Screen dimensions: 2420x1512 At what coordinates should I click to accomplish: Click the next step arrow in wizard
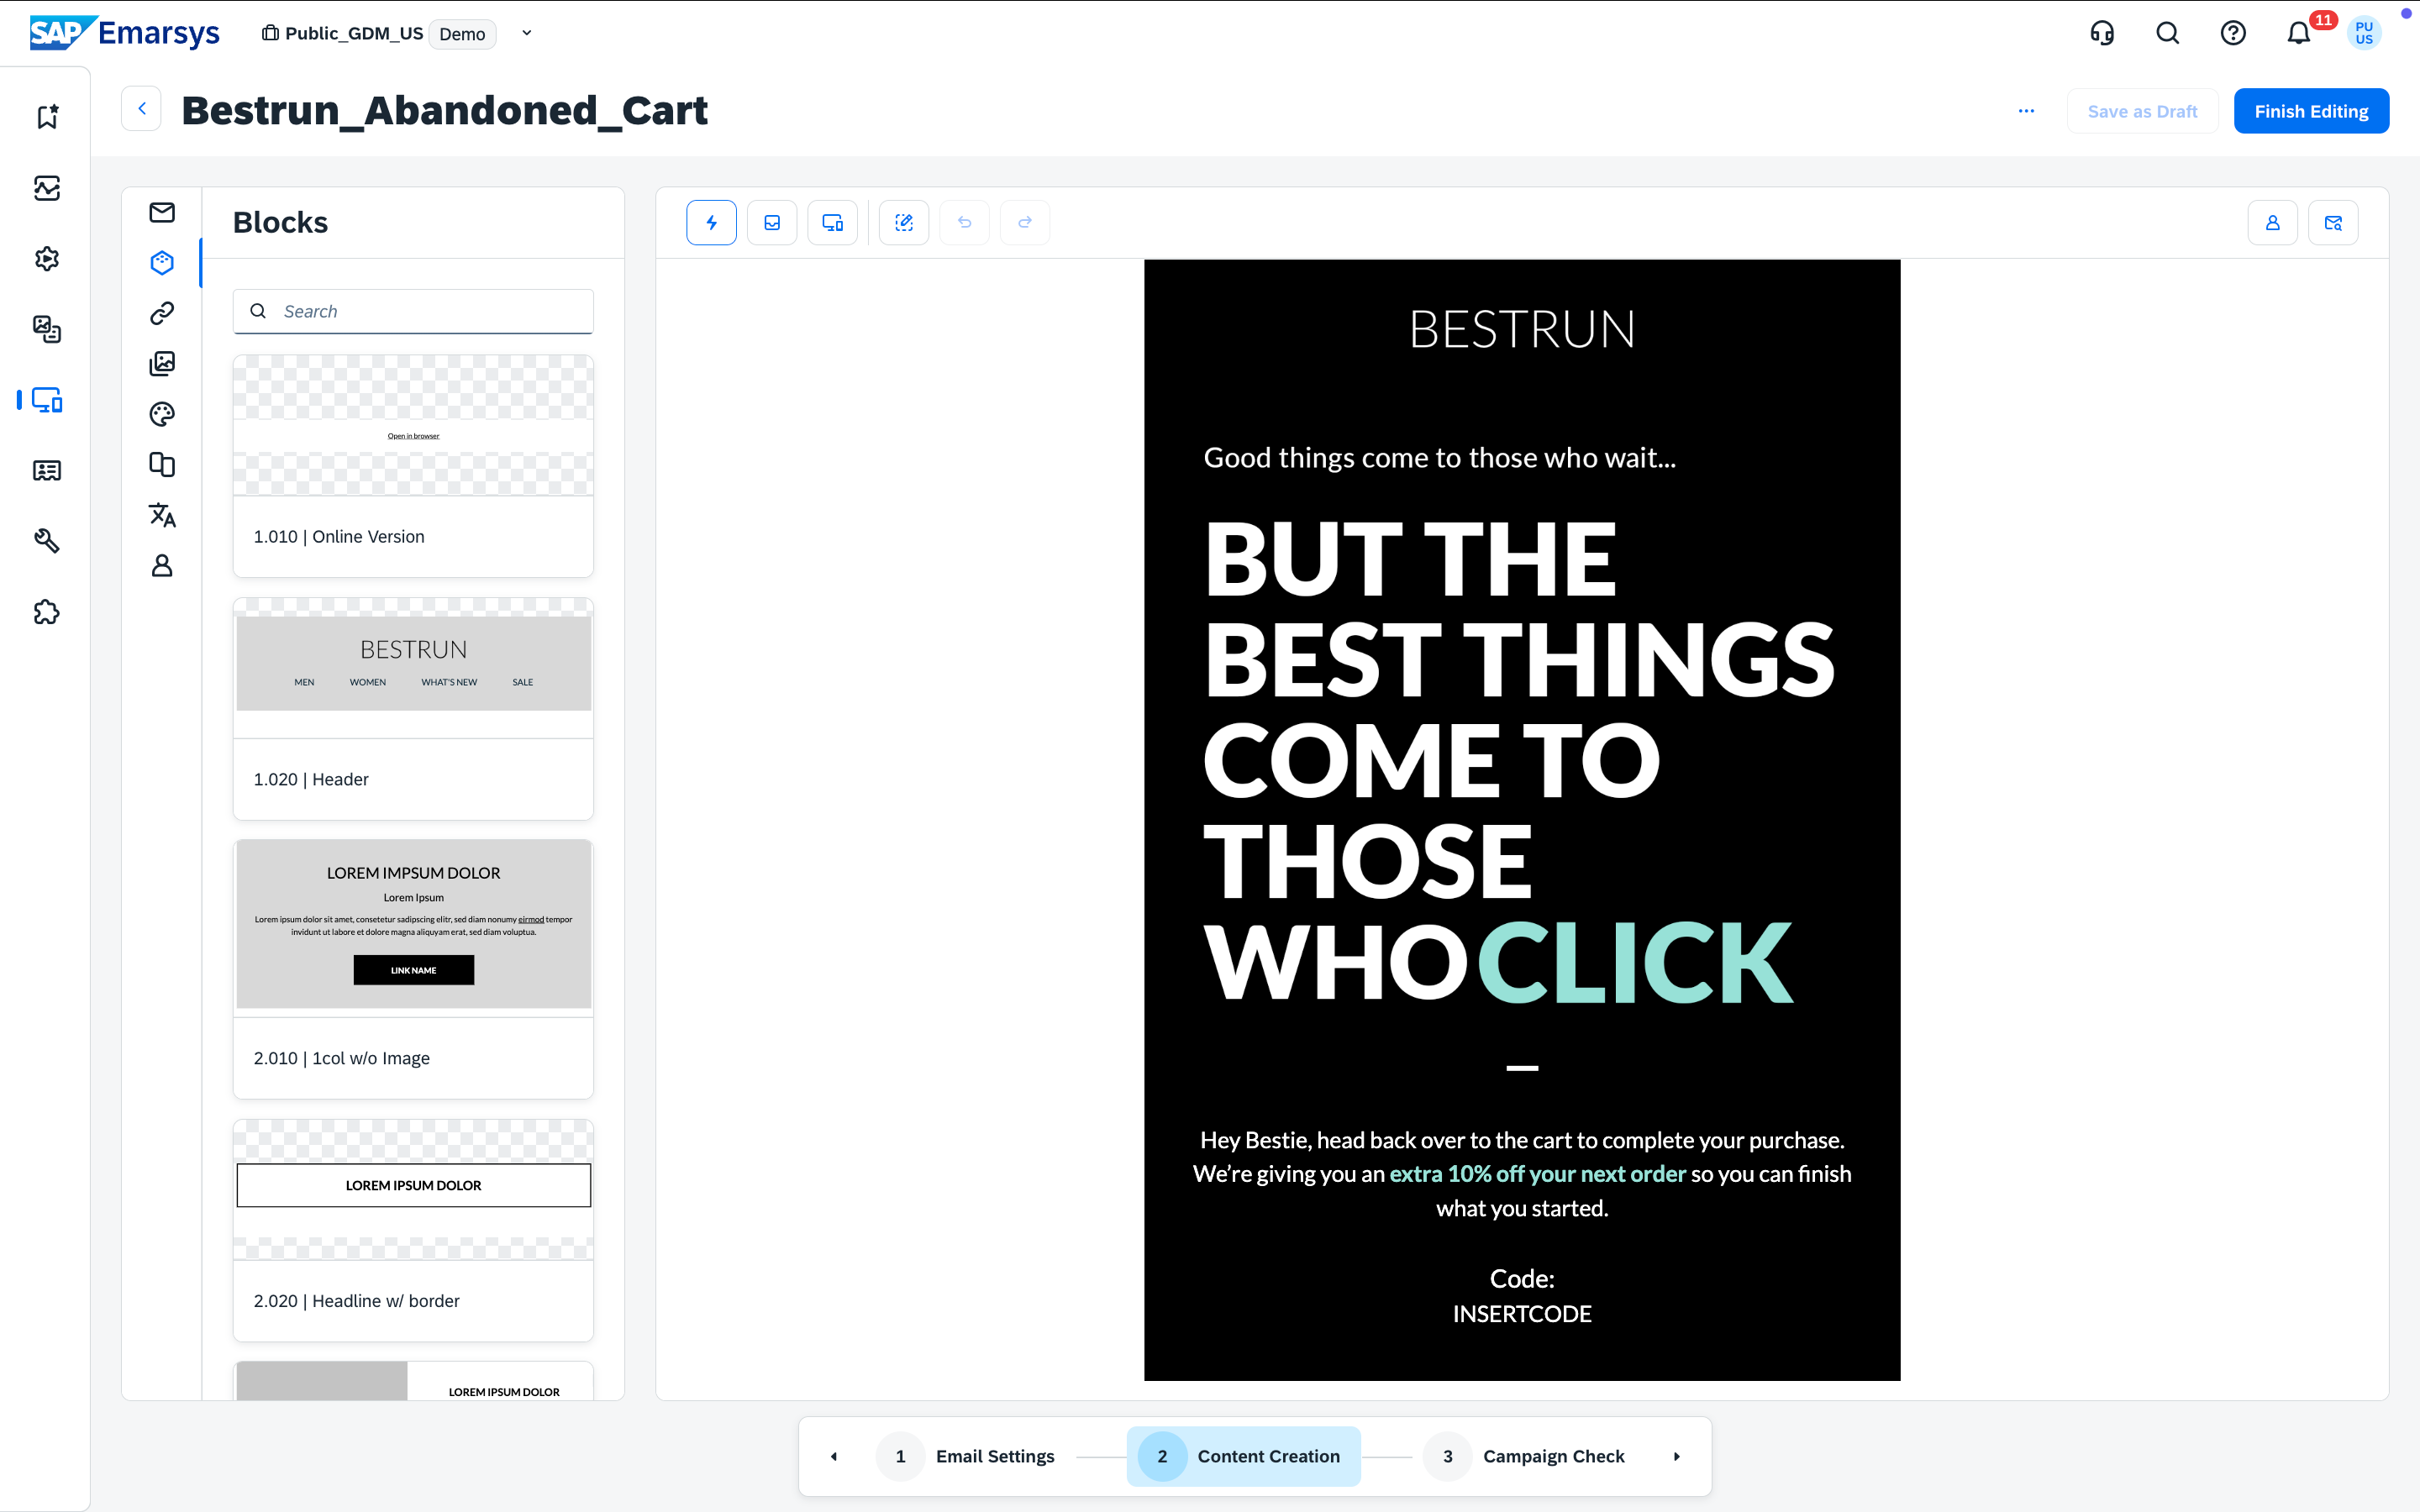coord(1677,1456)
